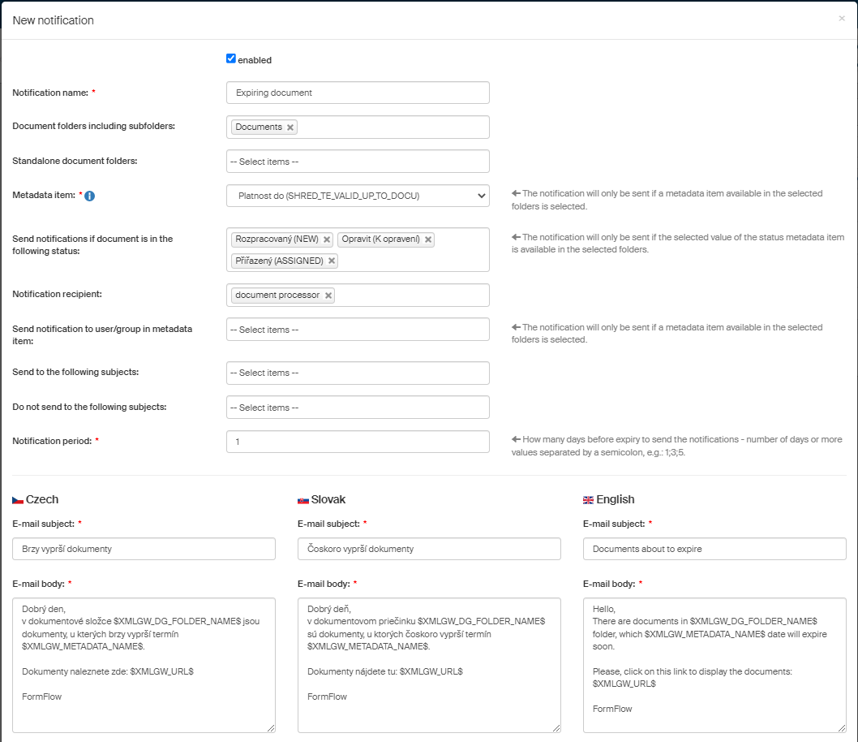Click the English e-mail subject field
The image size is (858, 742).
coord(714,549)
